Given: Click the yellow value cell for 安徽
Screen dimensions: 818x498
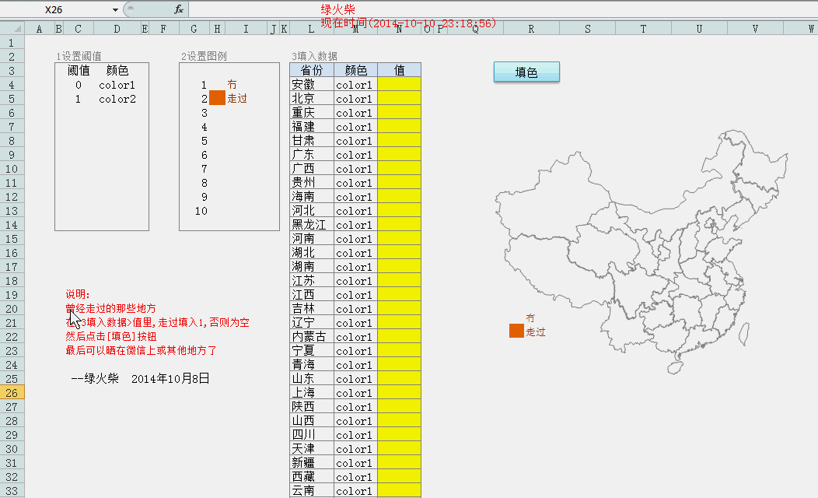Looking at the screenshot, I should point(399,84).
